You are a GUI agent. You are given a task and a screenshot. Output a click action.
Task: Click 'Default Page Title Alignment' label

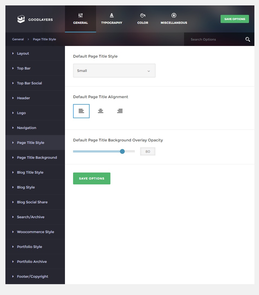(x=101, y=97)
